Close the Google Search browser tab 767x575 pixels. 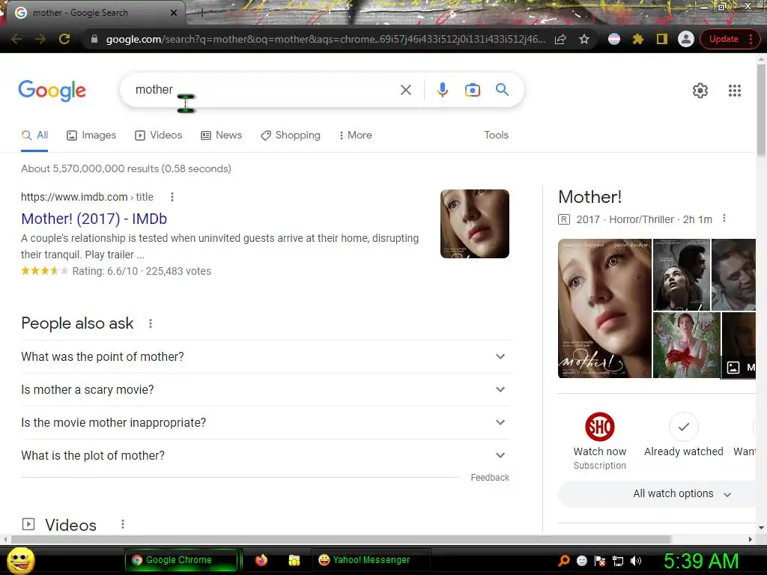click(x=174, y=13)
